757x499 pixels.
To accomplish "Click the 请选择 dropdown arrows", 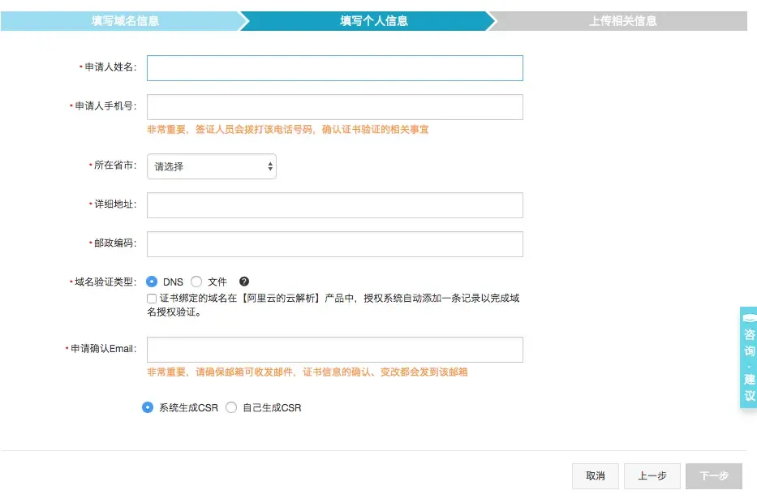I will [x=270, y=166].
